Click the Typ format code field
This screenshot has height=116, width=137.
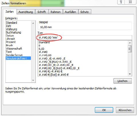85,38
